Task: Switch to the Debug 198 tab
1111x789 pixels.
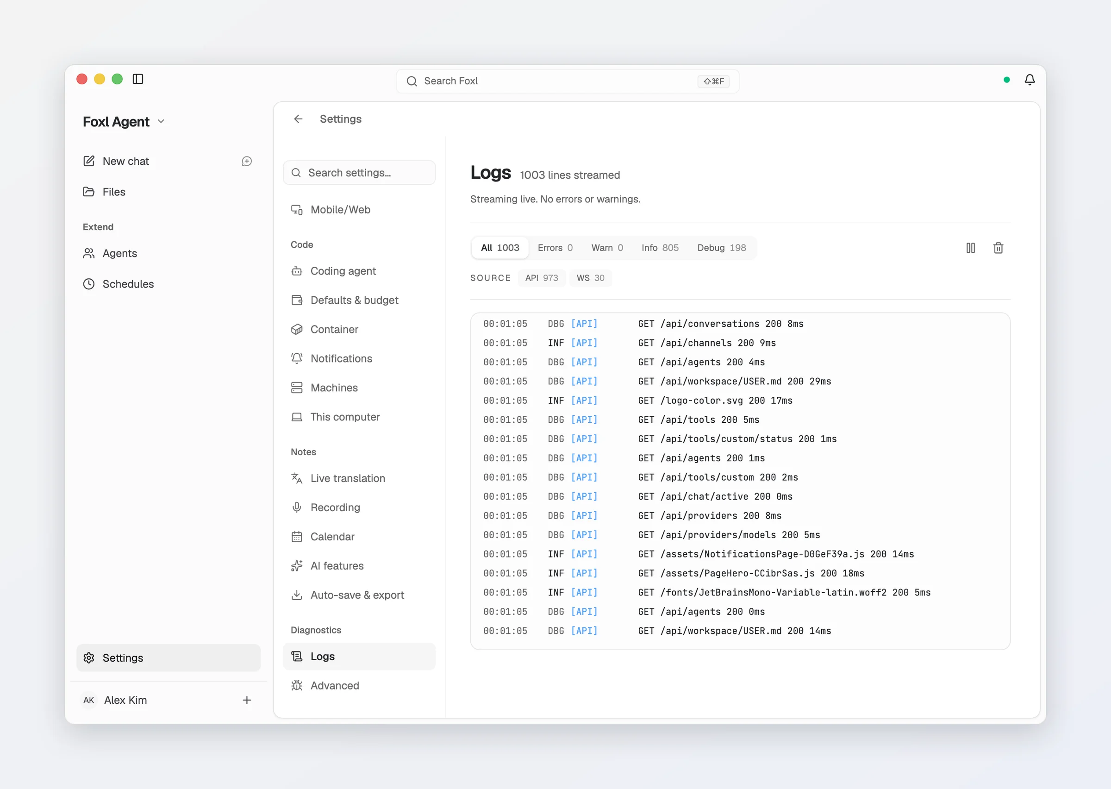Action: tap(722, 248)
